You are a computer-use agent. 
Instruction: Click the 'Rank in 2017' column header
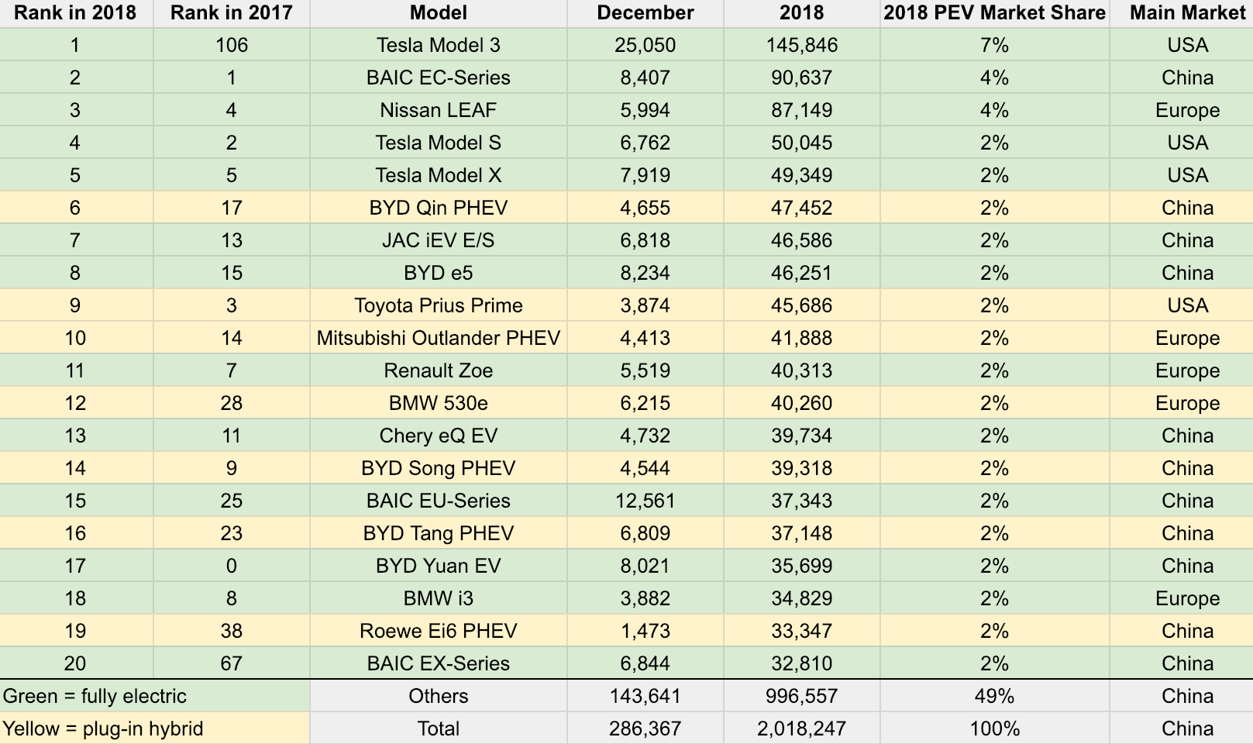231,13
